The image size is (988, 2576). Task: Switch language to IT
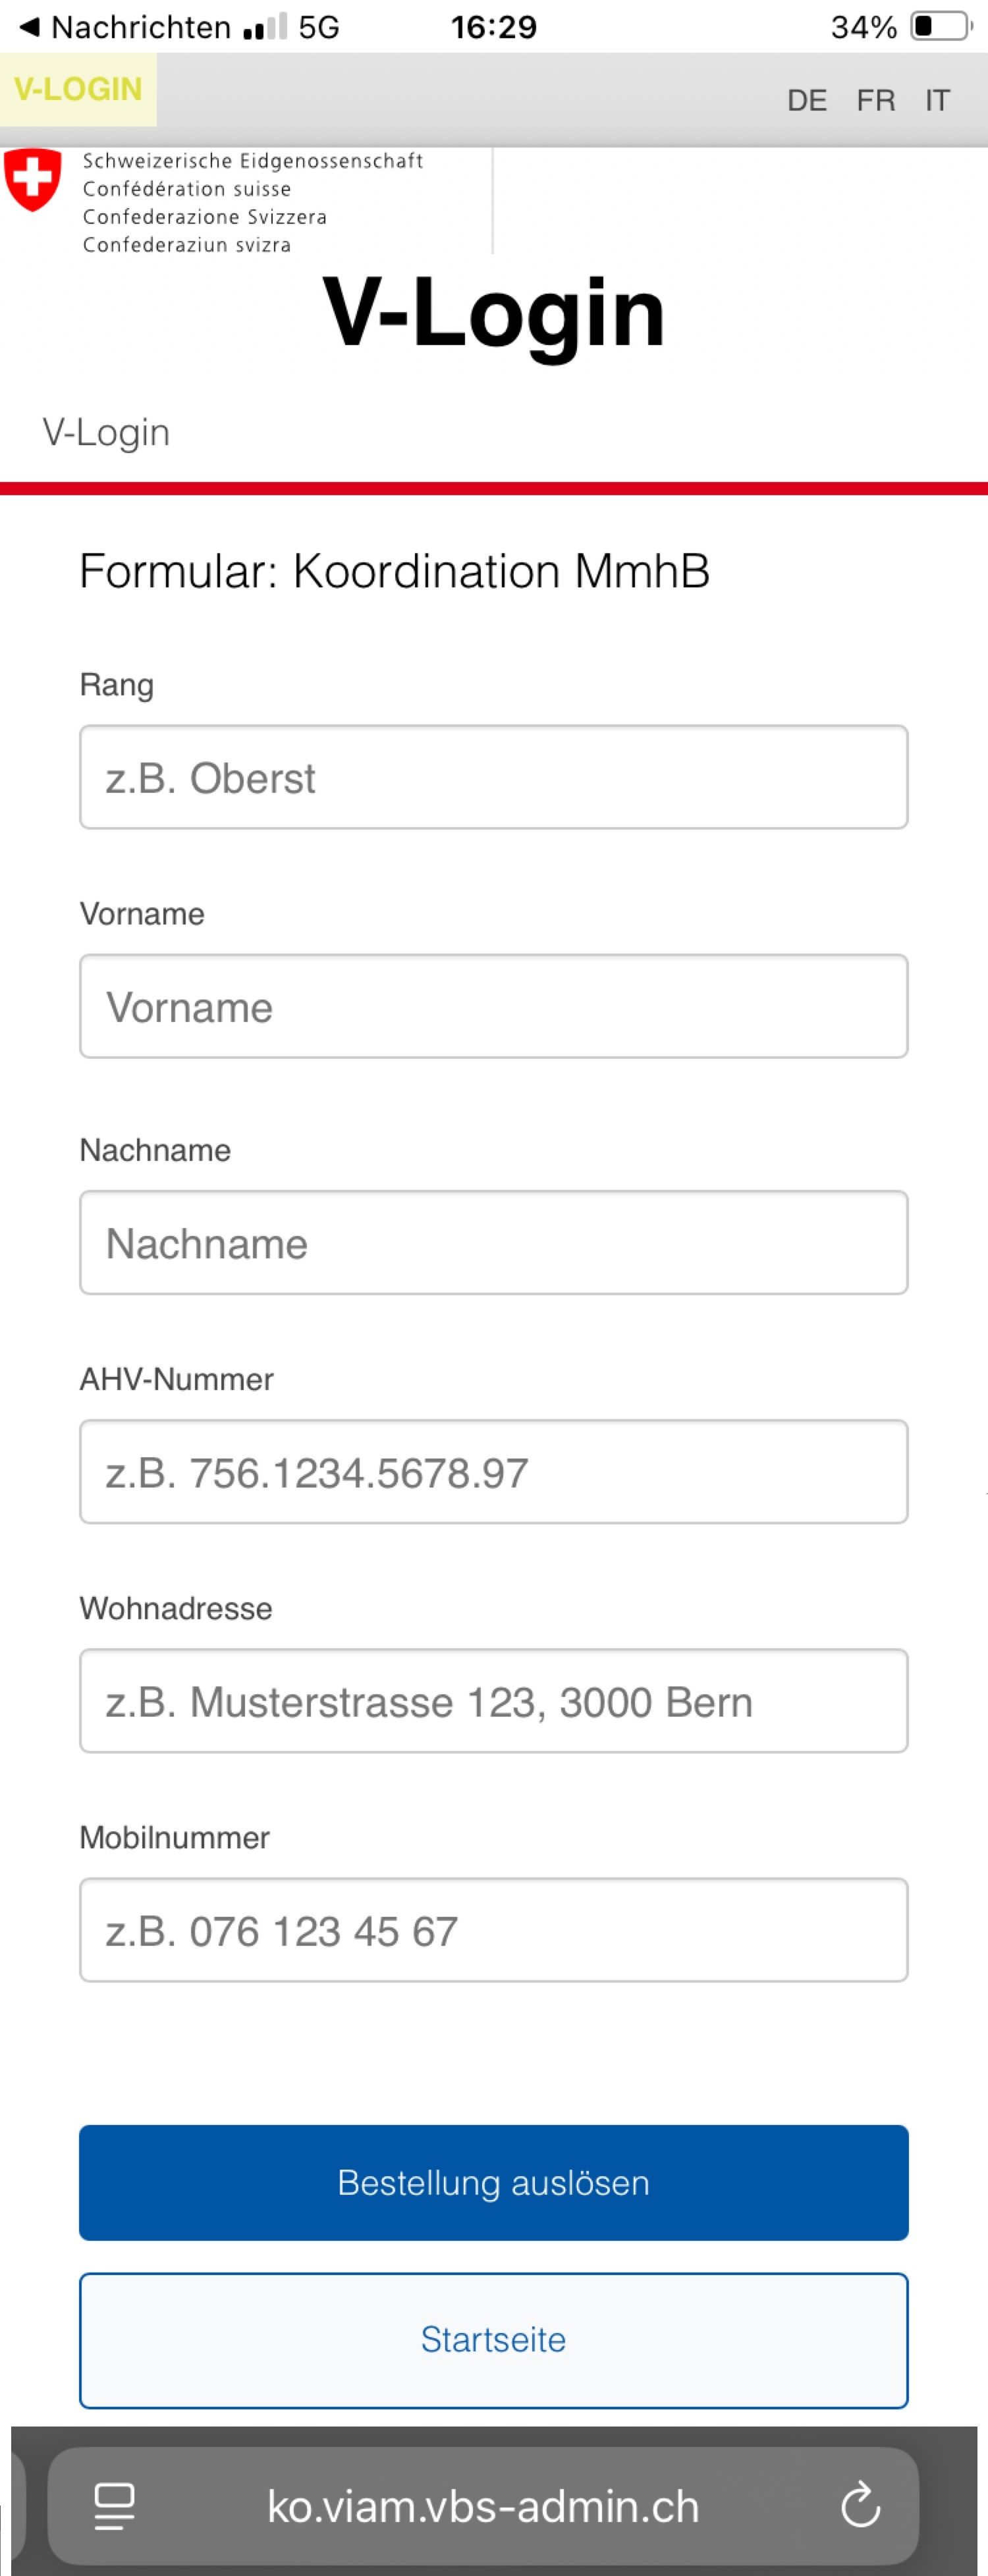click(937, 101)
